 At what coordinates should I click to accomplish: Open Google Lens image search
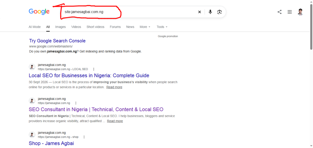219,12
